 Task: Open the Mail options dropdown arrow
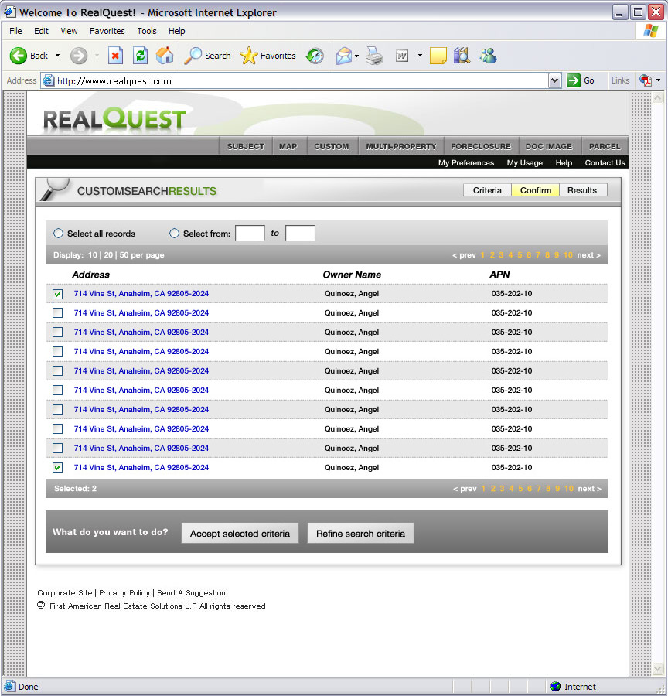[357, 56]
